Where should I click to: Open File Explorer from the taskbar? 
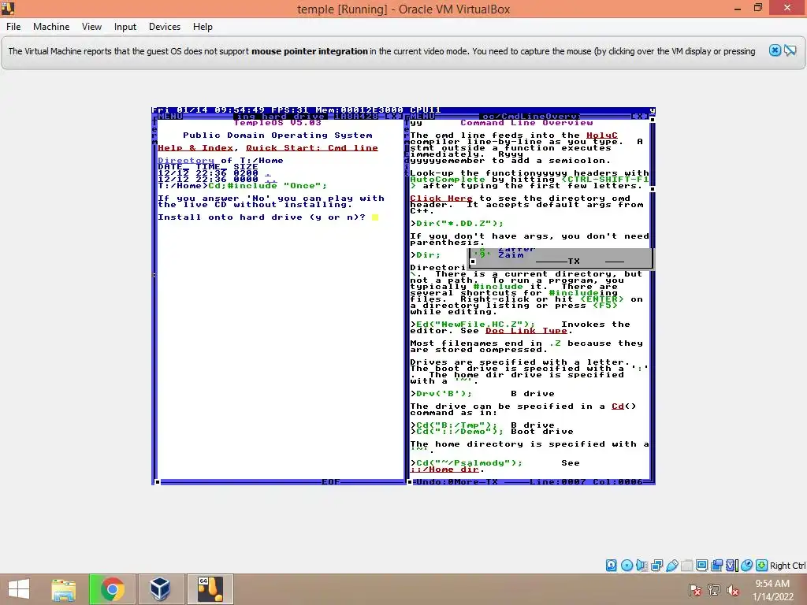[63, 589]
